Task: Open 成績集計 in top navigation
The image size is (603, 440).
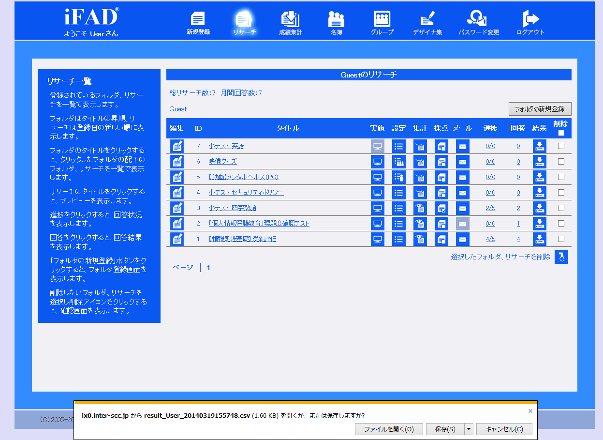Action: [x=291, y=24]
